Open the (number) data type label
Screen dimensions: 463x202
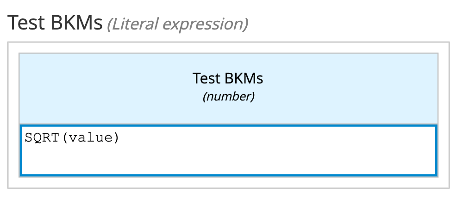(x=229, y=97)
